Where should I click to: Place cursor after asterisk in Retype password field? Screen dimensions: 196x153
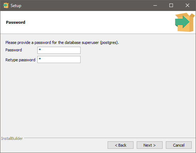[x=41, y=59]
